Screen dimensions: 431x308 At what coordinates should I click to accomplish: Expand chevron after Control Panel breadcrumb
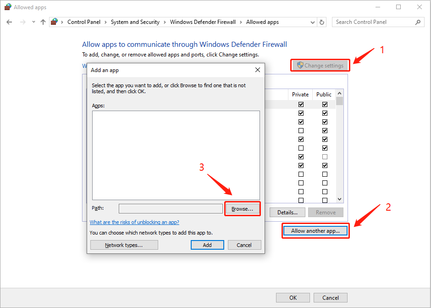coord(105,22)
